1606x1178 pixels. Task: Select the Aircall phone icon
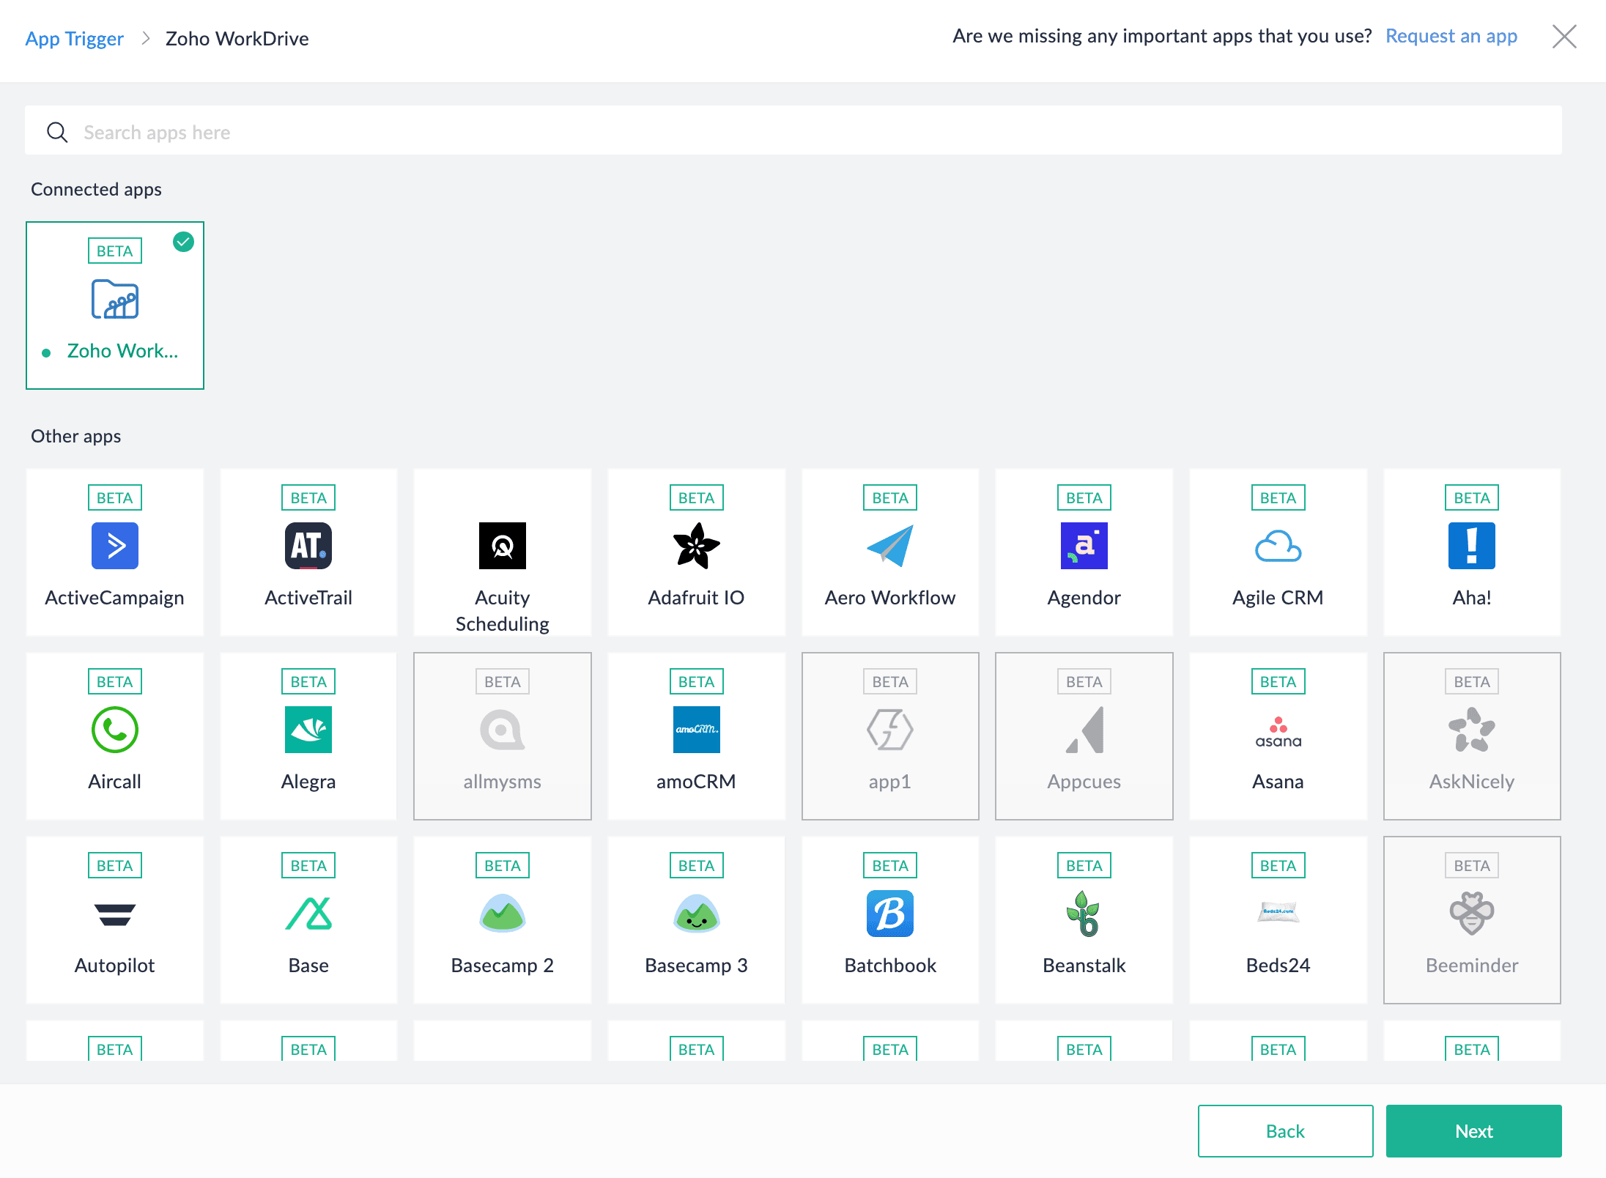pos(114,730)
